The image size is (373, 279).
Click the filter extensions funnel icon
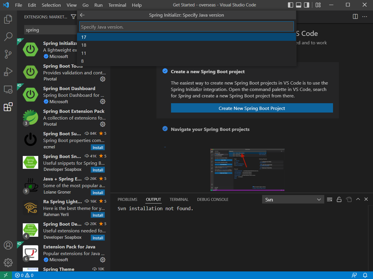[x=74, y=17]
